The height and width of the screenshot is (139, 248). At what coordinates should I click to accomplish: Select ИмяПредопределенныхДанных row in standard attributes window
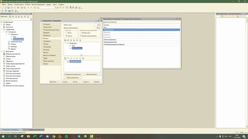click(141, 44)
